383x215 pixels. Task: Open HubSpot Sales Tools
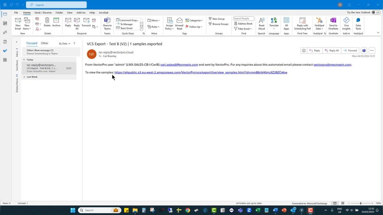point(358,24)
